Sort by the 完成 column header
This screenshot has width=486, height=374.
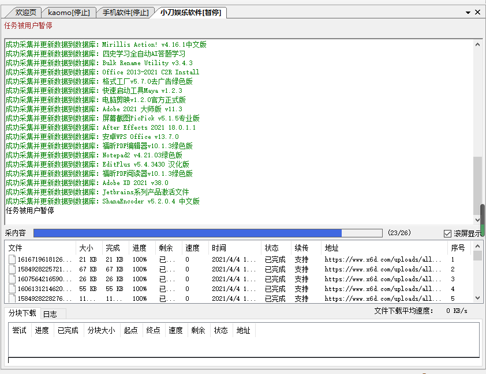115,248
